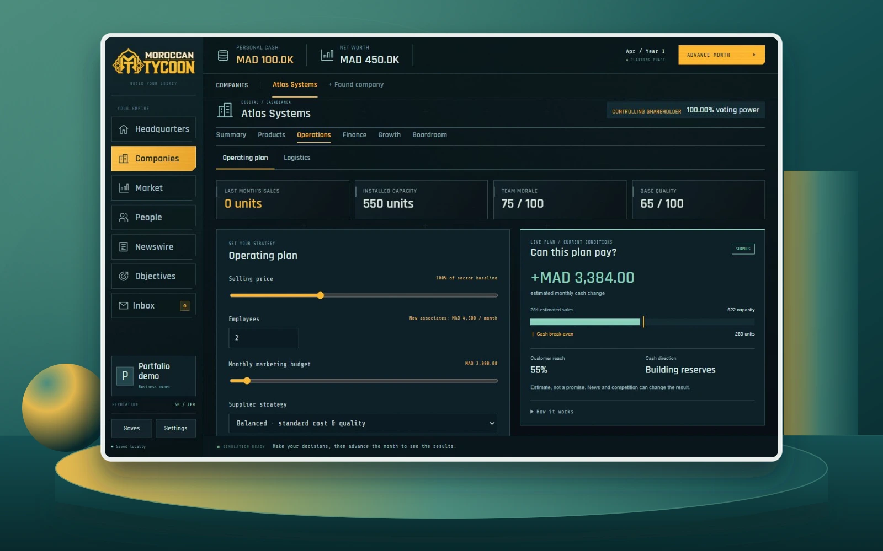Switch to the Summary tab
Screen dimensions: 883x551
[231, 135]
